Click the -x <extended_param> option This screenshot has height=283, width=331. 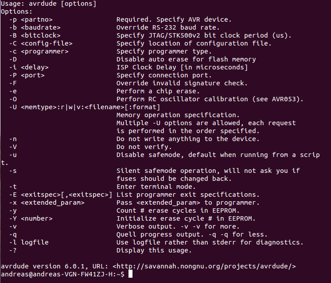(x=47, y=203)
